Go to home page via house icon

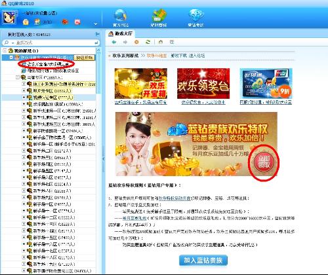pos(161,42)
